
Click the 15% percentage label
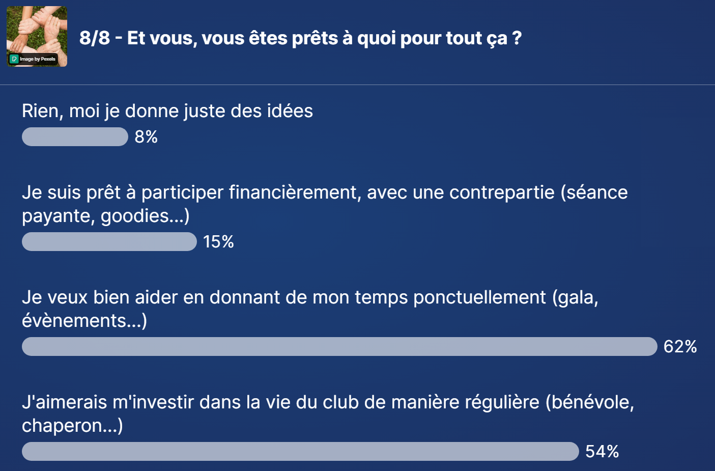(x=218, y=241)
